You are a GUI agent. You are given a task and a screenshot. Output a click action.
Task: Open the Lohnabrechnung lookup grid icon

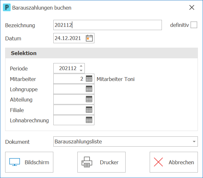pyautogui.click(x=89, y=120)
